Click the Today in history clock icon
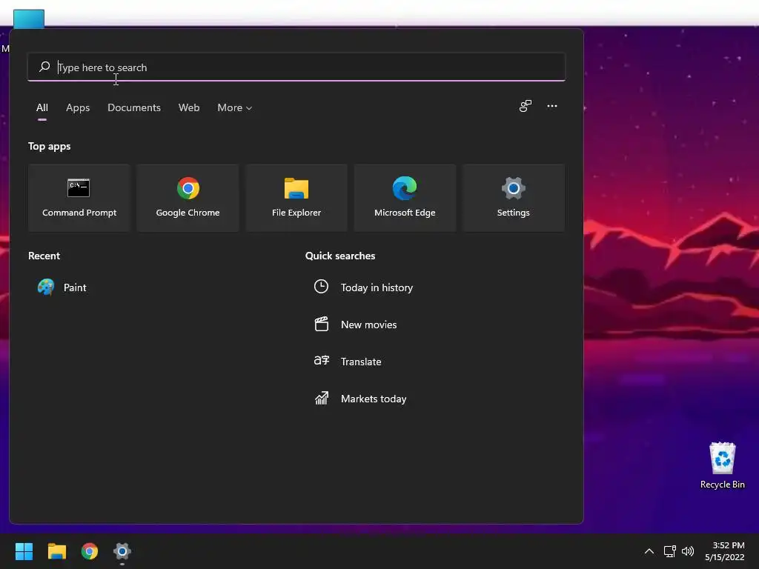 (x=321, y=287)
